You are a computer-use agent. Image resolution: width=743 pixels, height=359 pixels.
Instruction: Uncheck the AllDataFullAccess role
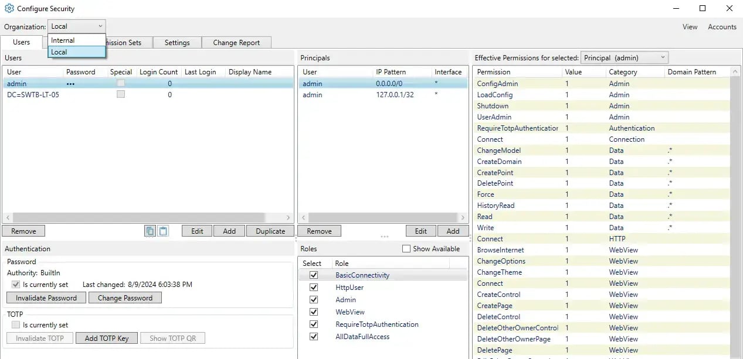click(315, 336)
